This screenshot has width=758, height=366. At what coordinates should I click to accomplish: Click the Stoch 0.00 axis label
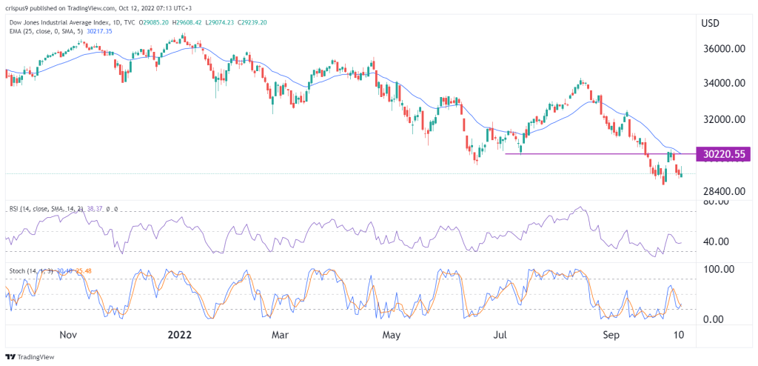pos(715,319)
